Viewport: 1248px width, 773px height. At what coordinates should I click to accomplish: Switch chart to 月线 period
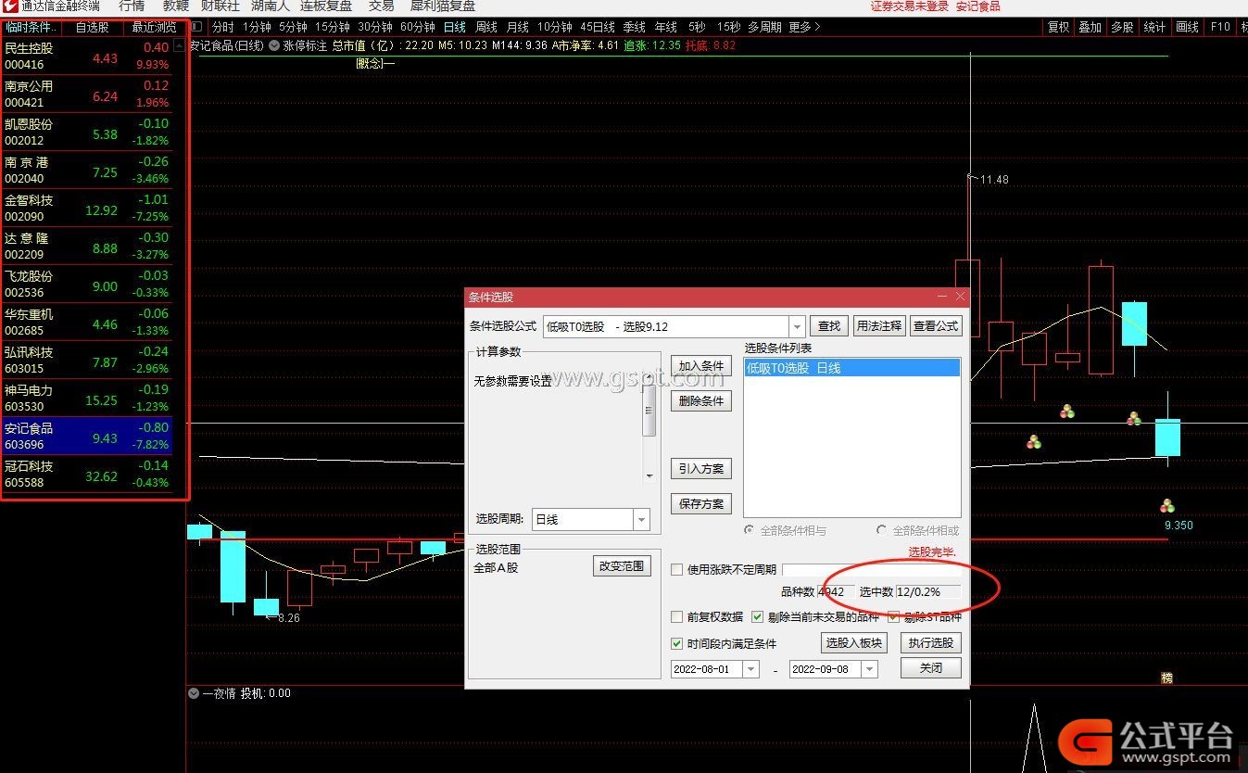click(517, 27)
